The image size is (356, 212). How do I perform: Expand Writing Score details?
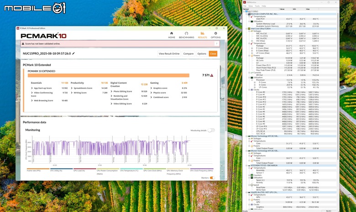(72, 93)
